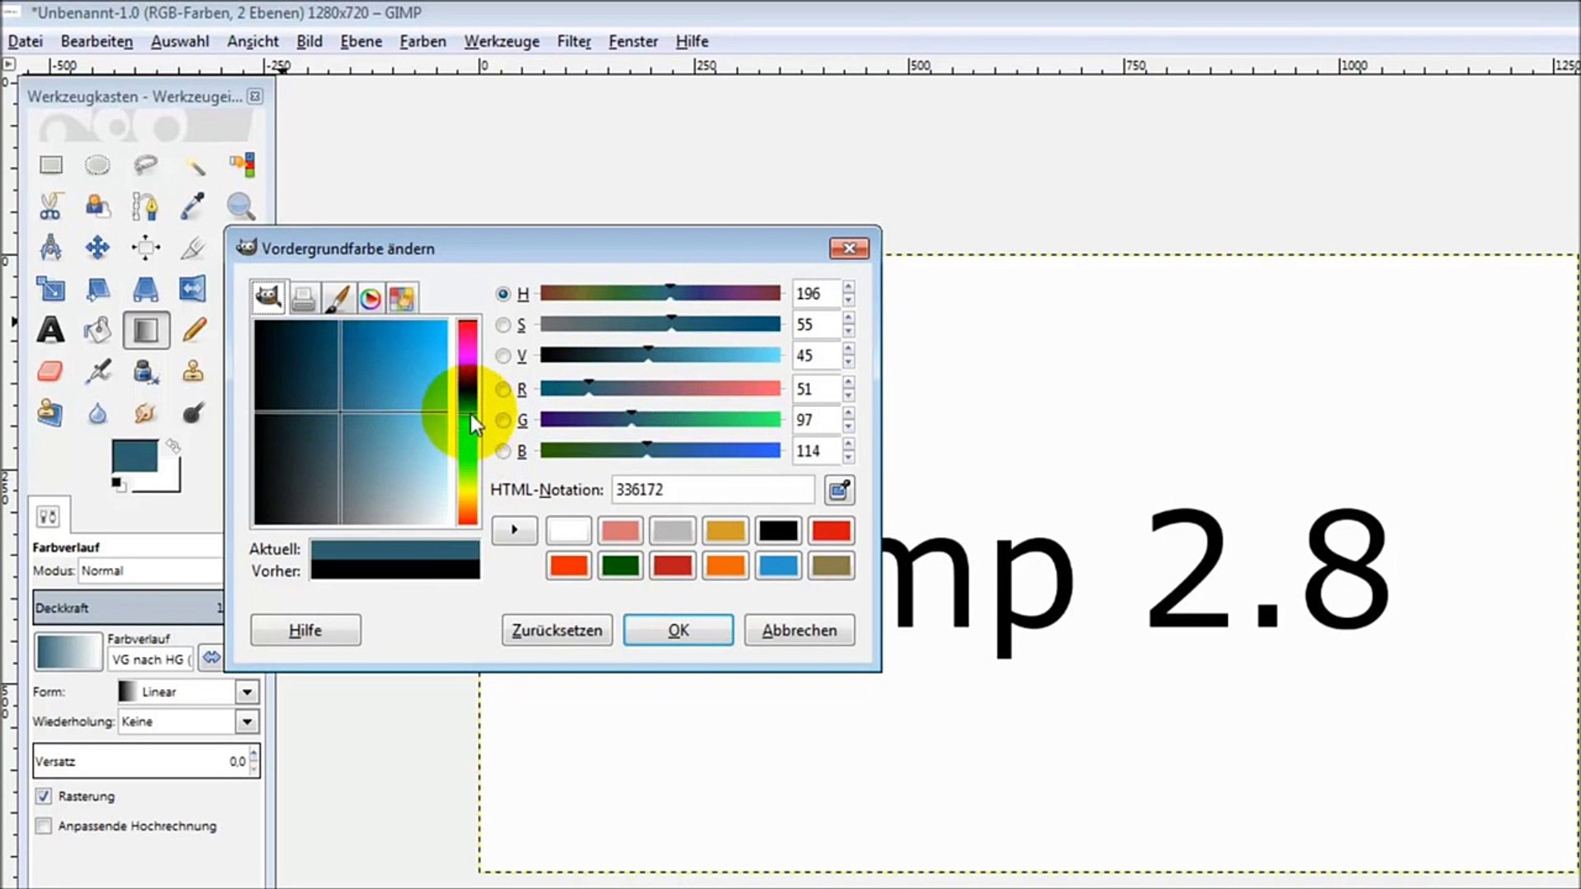Switch to the CMYK printer color tab
The width and height of the screenshot is (1581, 889).
(303, 298)
